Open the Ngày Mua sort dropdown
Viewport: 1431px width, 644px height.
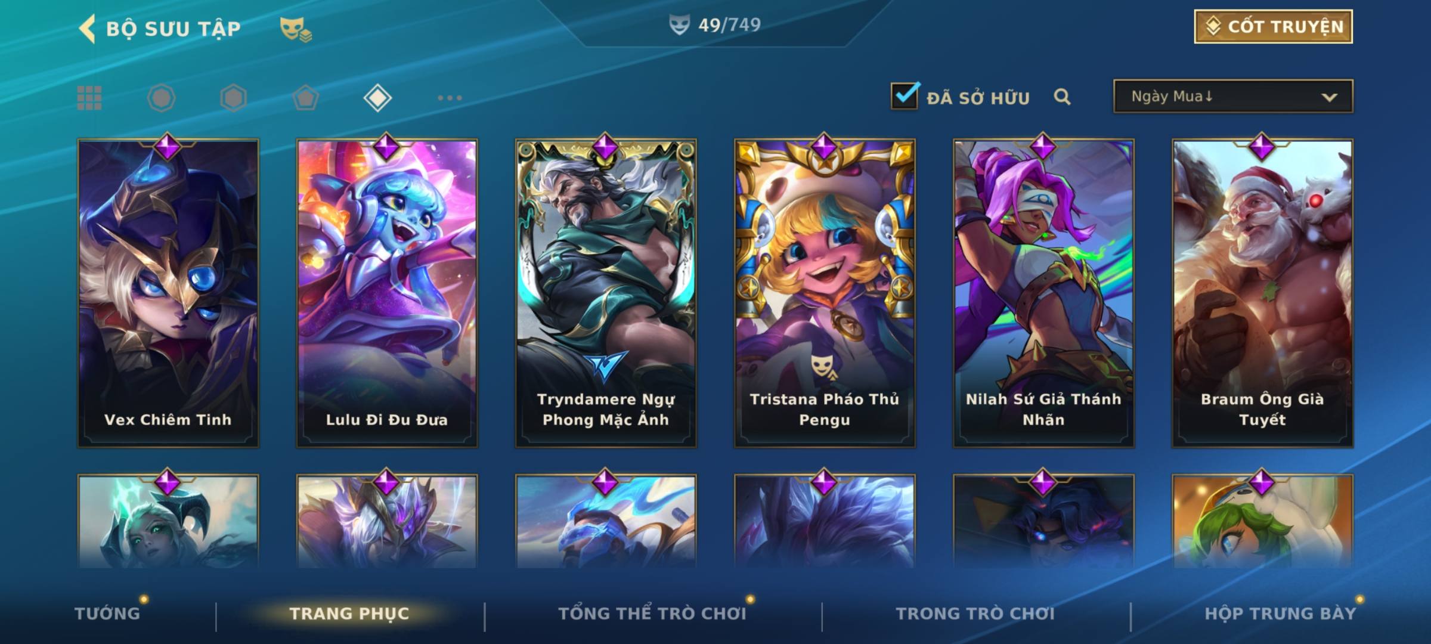1233,96
